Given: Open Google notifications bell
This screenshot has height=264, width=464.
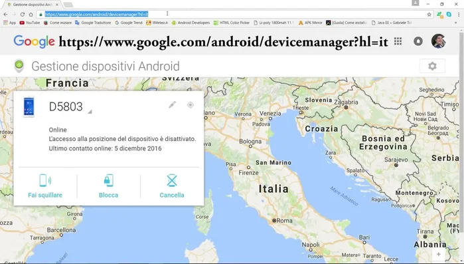Looking at the screenshot, I should click(418, 41).
